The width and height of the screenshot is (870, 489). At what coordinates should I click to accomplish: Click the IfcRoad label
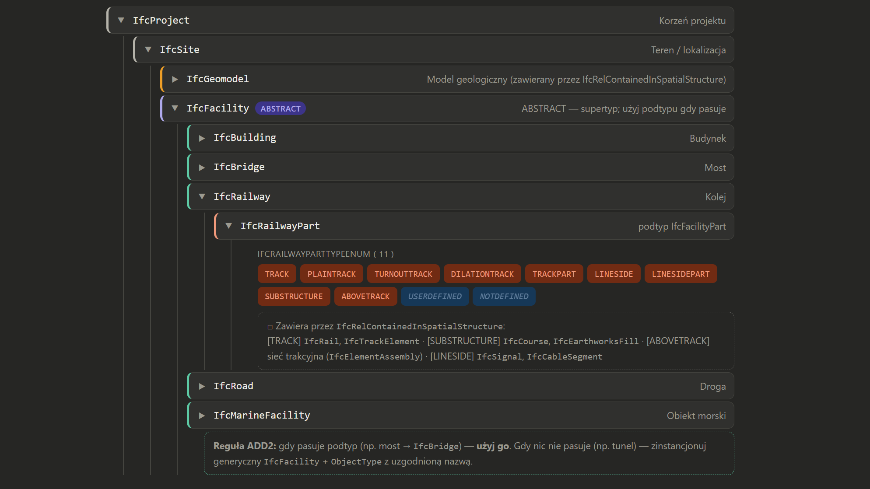pos(233,386)
